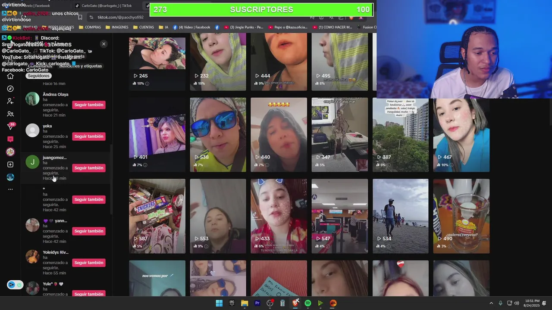
Task: Open buildings video with 387 views
Action: [401, 135]
